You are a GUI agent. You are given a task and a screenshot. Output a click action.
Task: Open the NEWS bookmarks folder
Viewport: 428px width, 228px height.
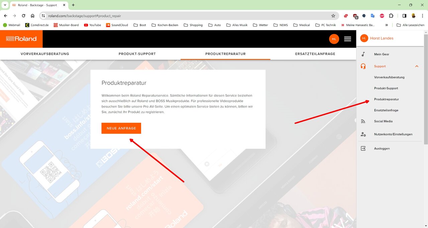coord(281,25)
